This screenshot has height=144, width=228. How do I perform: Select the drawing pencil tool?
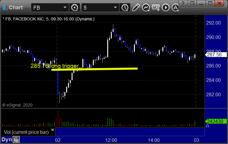tap(136, 7)
